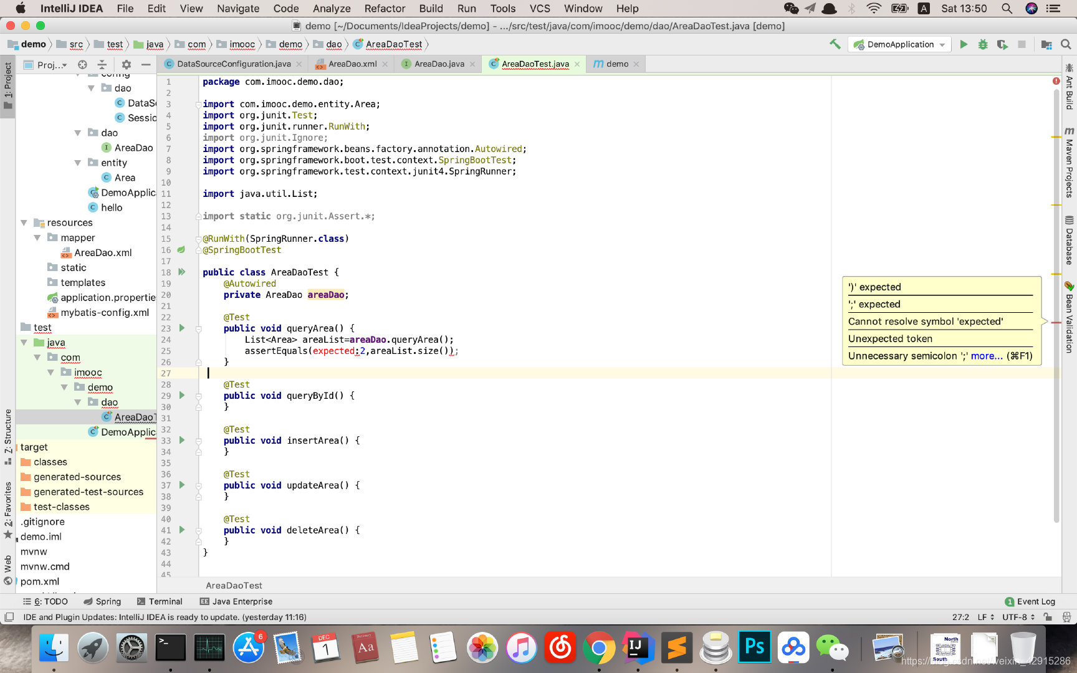Toggle the Project tool window stripe button
Viewport: 1077px width, 673px height.
pos(7,86)
